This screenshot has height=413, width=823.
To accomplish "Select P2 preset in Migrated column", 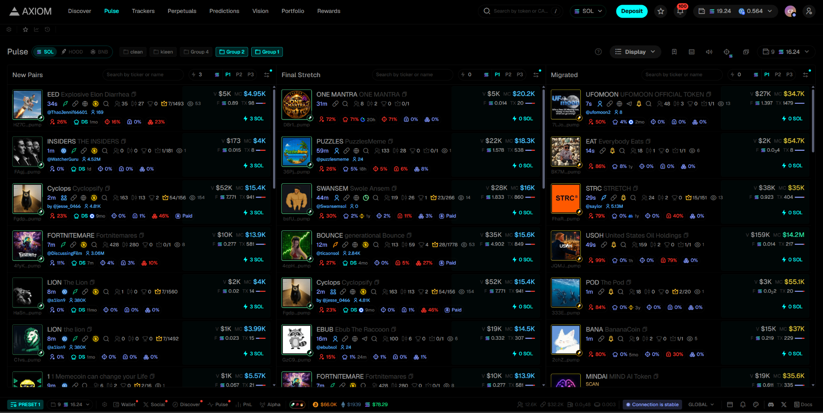I will coord(778,75).
